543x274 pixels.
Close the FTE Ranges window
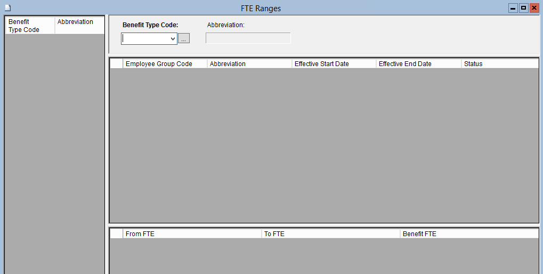(x=534, y=8)
